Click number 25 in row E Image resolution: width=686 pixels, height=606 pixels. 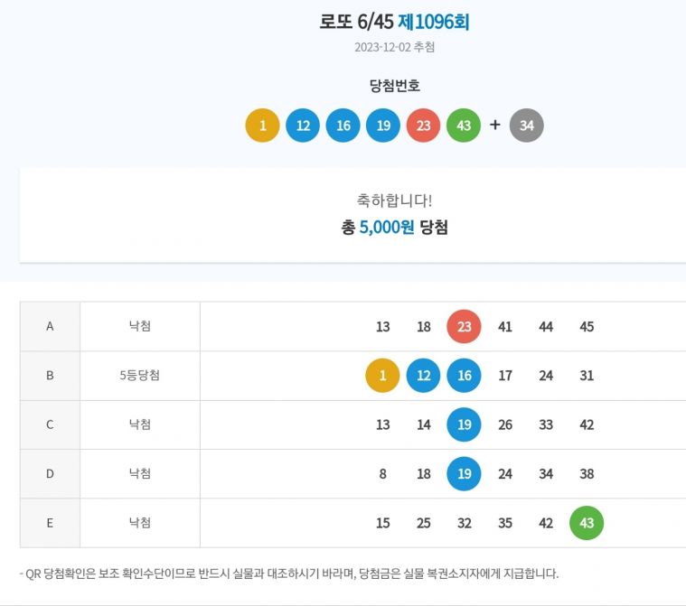coord(424,523)
